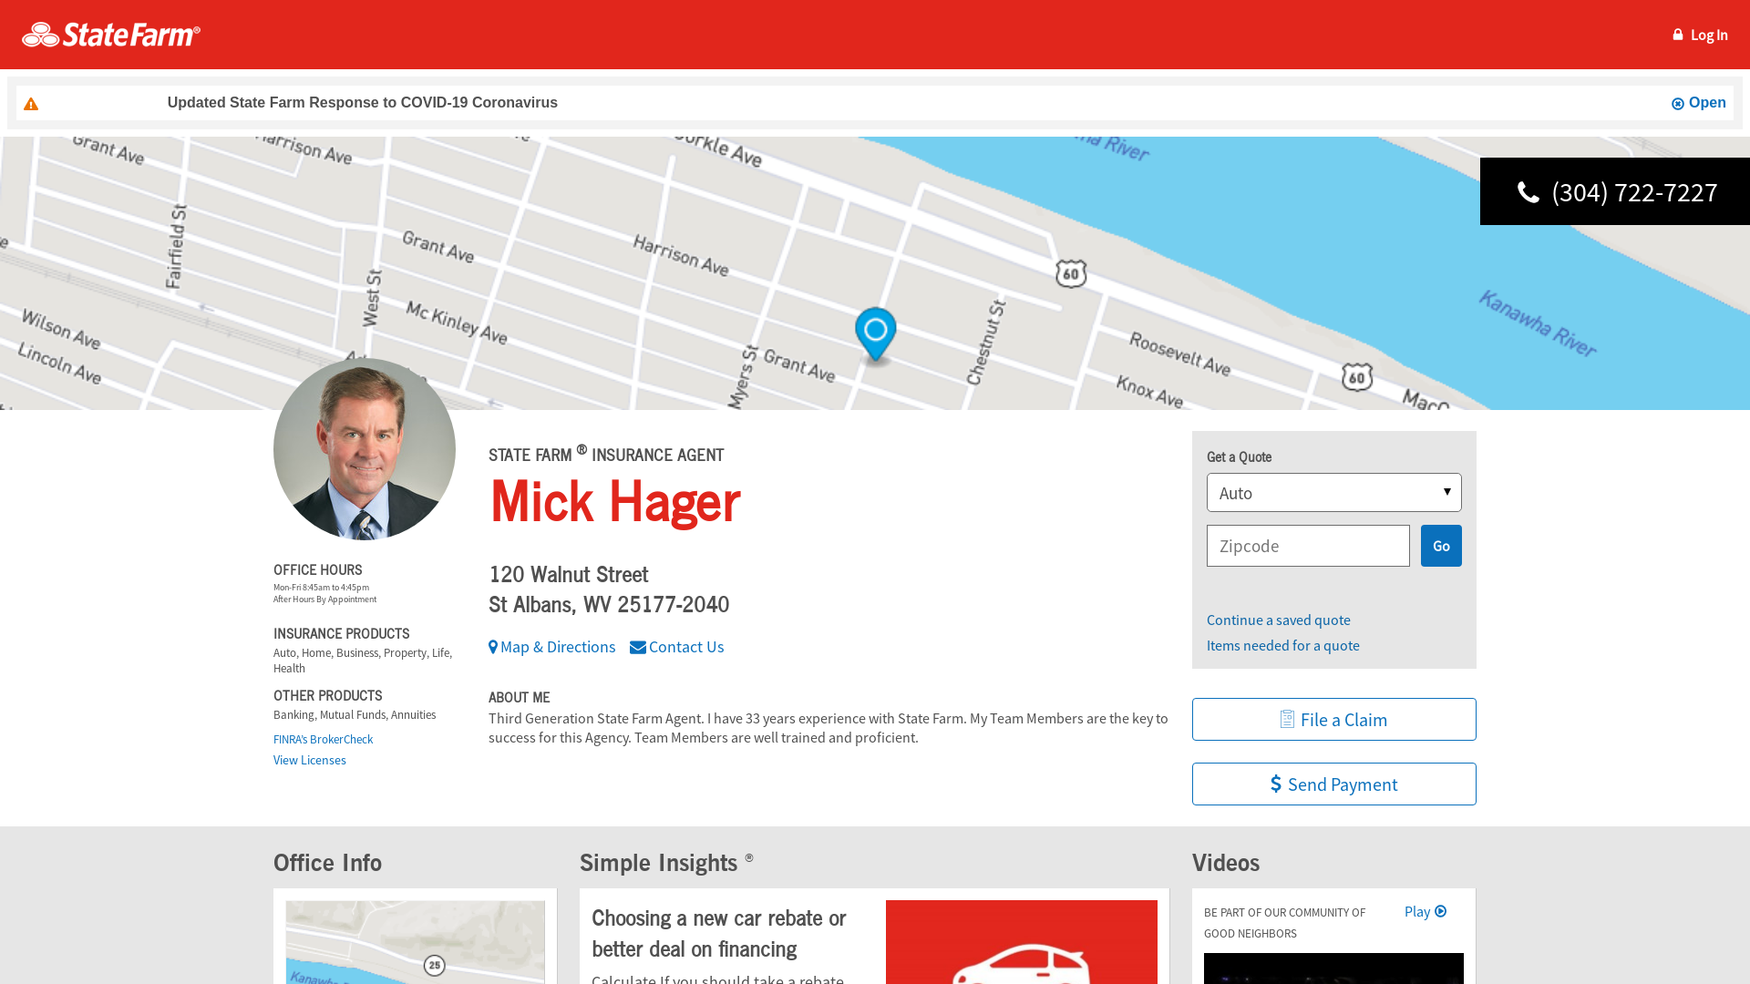
Task: Open FINRA's BrokerCheck link
Action: pos(323,739)
